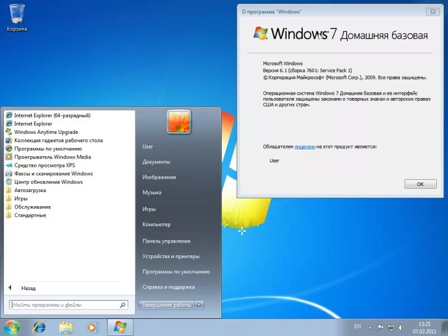Image resolution: width=448 pixels, height=336 pixels.
Task: Expand the Обслуживание folder
Action: coord(32,207)
